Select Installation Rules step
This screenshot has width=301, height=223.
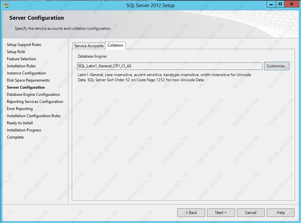21,66
